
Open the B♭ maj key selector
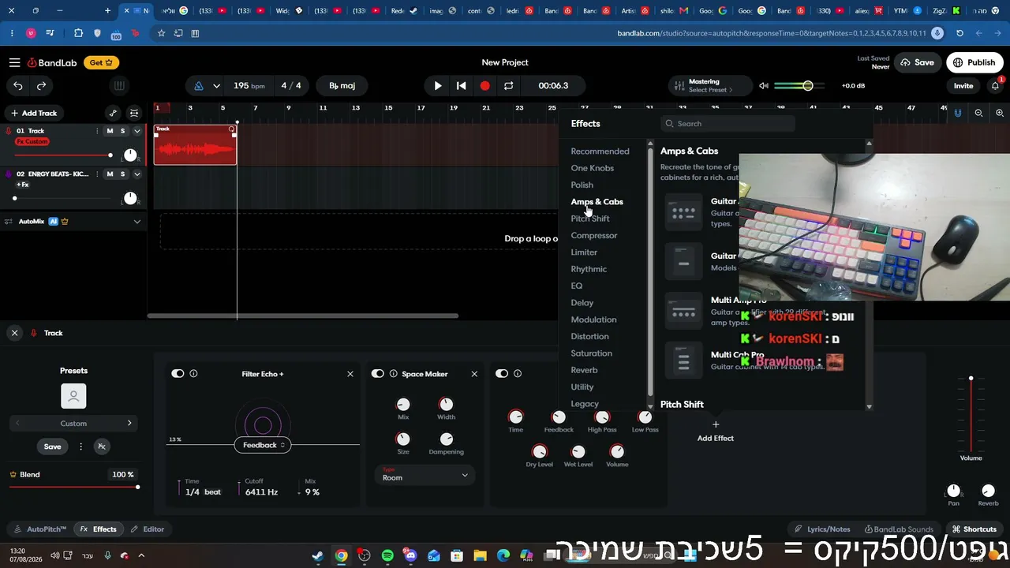pyautogui.click(x=342, y=86)
